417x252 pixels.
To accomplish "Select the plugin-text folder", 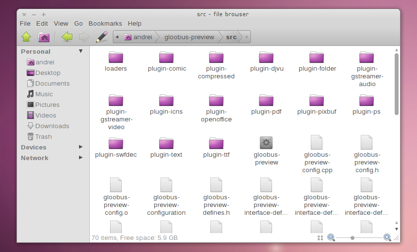I will point(166,148).
